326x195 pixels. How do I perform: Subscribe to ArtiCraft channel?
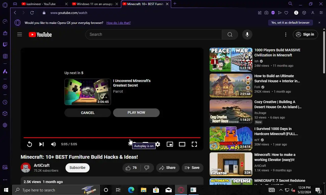(77, 168)
